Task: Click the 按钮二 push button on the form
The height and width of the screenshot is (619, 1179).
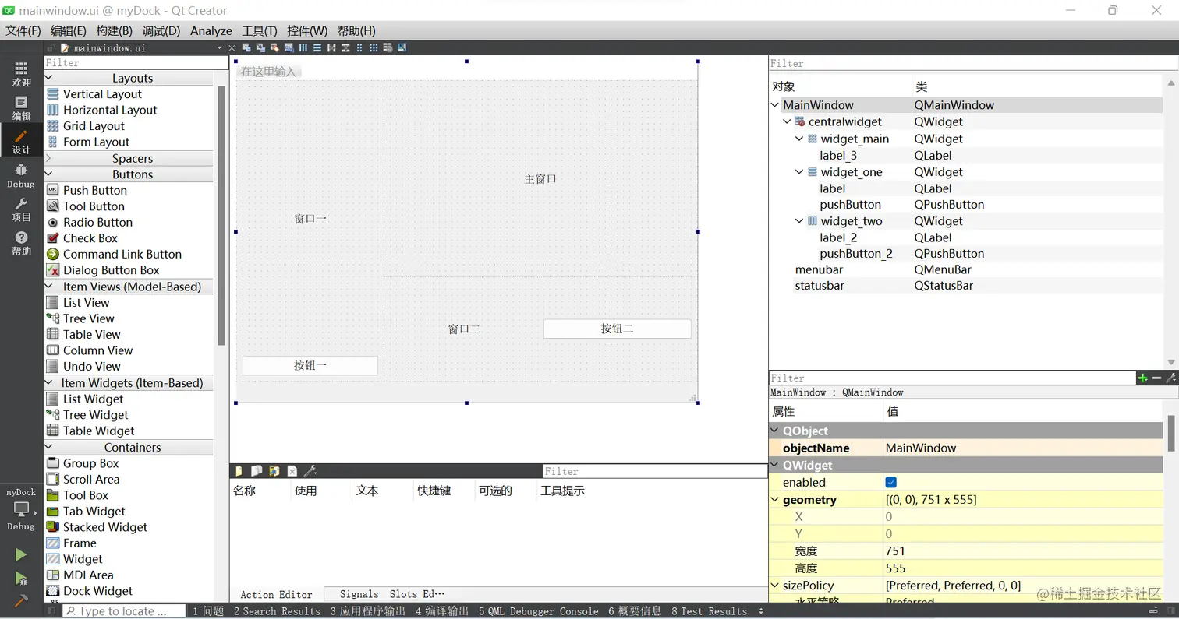Action: pyautogui.click(x=617, y=329)
